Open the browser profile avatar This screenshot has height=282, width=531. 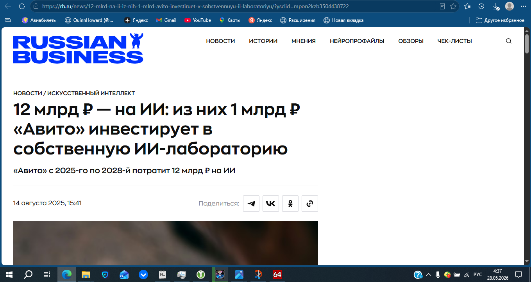click(510, 6)
